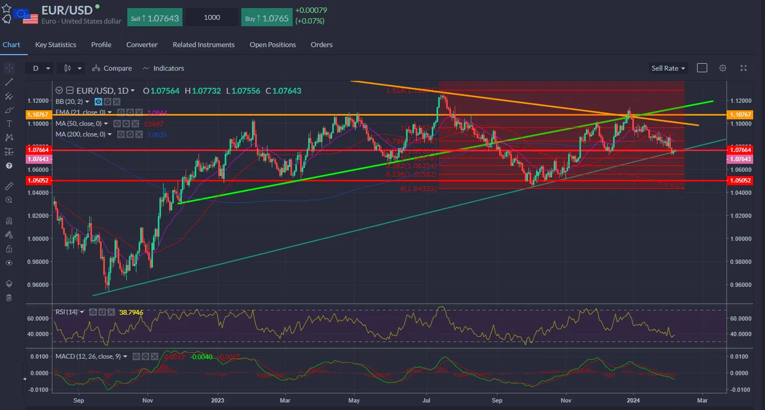Open the Sell Rate dropdown

[668, 68]
